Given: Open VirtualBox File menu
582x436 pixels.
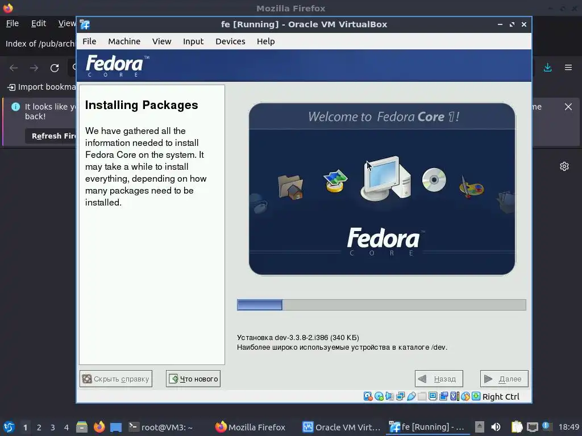Looking at the screenshot, I should point(89,41).
